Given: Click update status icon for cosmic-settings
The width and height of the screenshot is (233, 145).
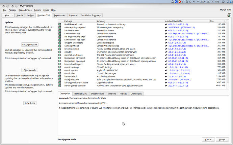Looking at the screenshot, I should (x=59, y=67).
